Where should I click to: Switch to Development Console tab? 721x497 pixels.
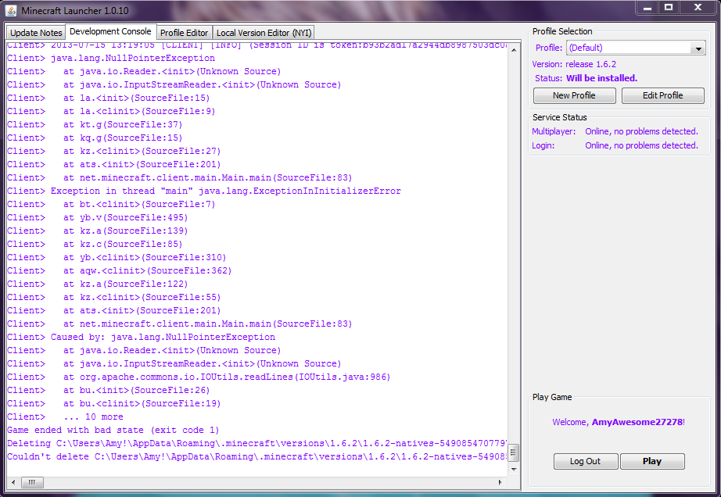(110, 32)
